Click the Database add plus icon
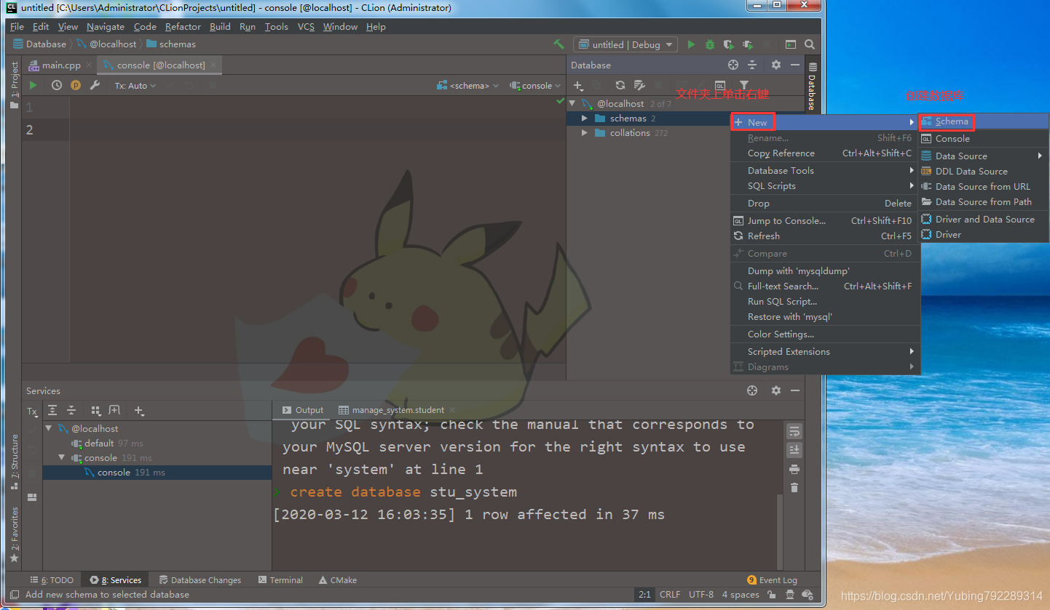The image size is (1050, 610). pos(579,85)
